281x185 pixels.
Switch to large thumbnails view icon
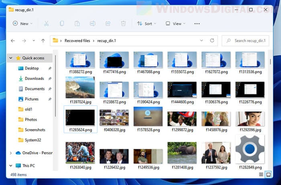(269, 174)
